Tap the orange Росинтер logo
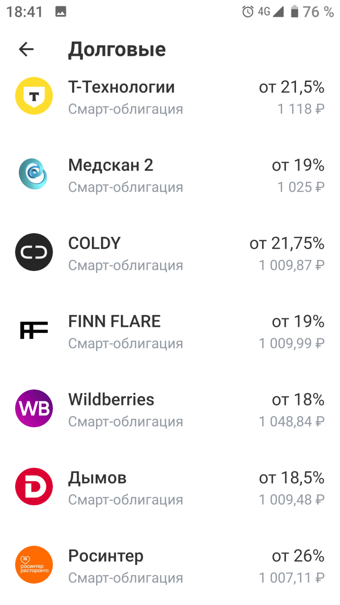Viewport: 340px width, 605px height. click(34, 565)
